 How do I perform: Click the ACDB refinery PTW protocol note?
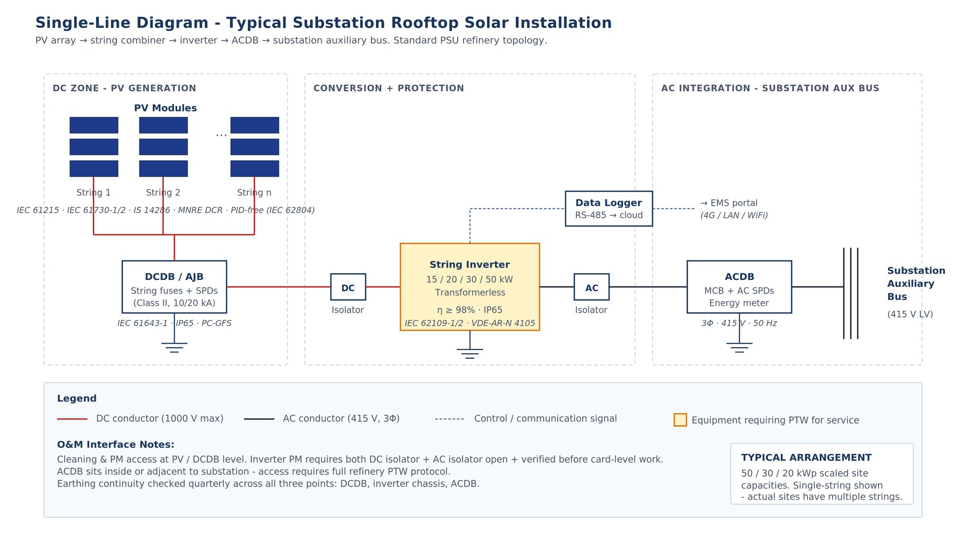[254, 472]
